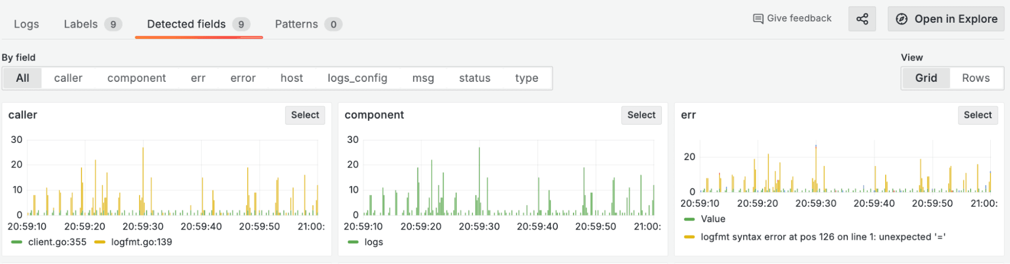Viewport: 1010px width, 264px height.
Task: Open the Give feedback link
Action: point(799,19)
